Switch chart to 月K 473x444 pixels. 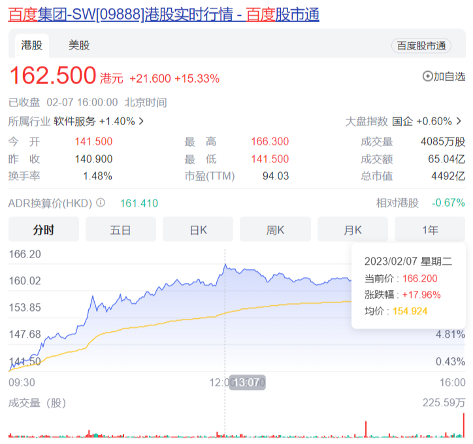coord(353,229)
